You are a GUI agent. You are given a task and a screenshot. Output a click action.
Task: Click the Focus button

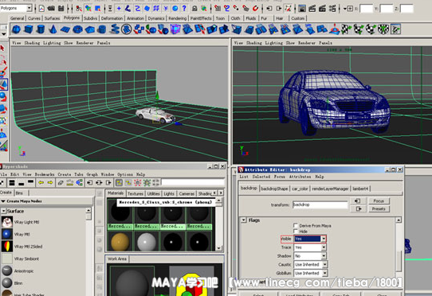[379, 201]
